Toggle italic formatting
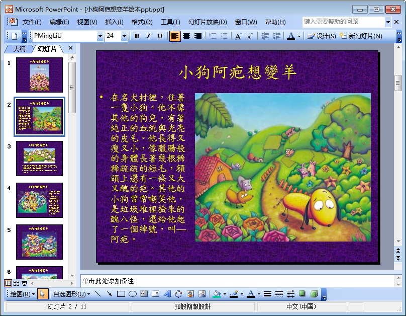The image size is (406, 316). [x=148, y=36]
